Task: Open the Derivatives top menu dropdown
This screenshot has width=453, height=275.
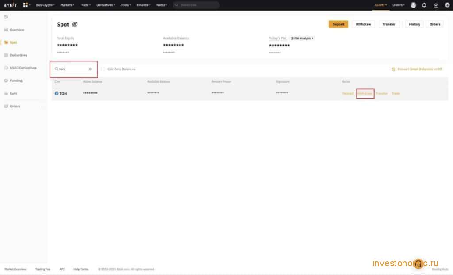Action: [x=106, y=5]
